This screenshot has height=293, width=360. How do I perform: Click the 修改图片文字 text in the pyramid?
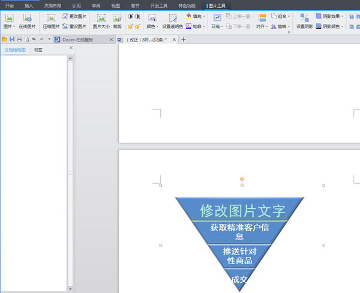pyautogui.click(x=243, y=211)
